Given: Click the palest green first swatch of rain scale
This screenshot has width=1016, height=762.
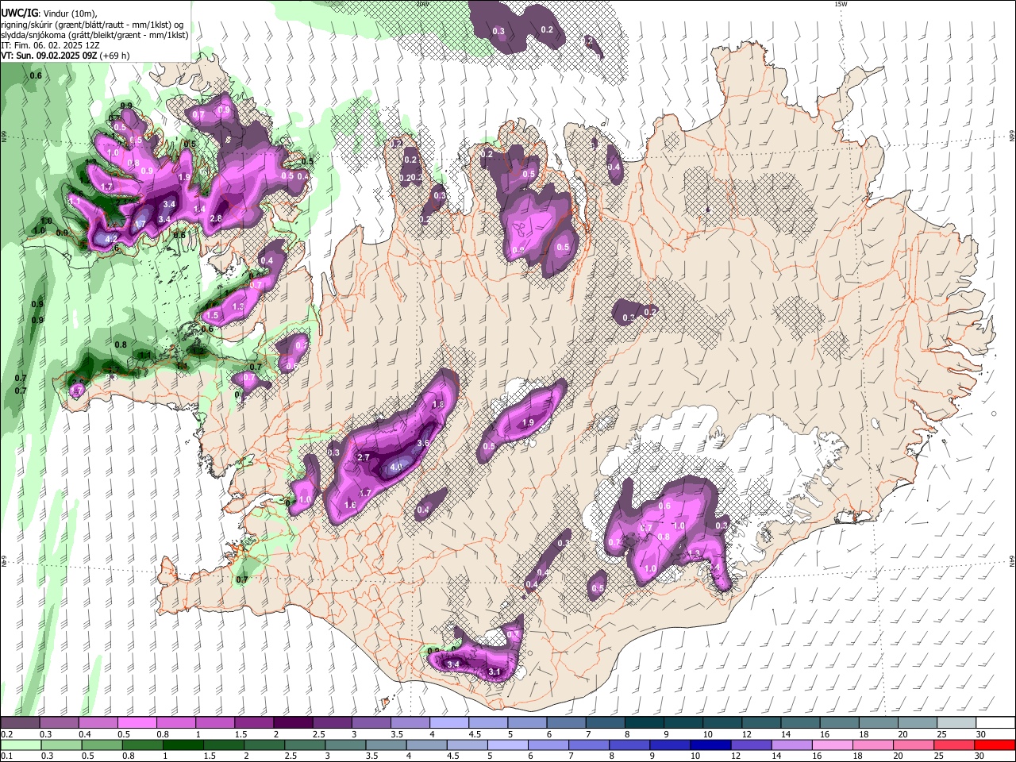Looking at the screenshot, I should pos(20,745).
